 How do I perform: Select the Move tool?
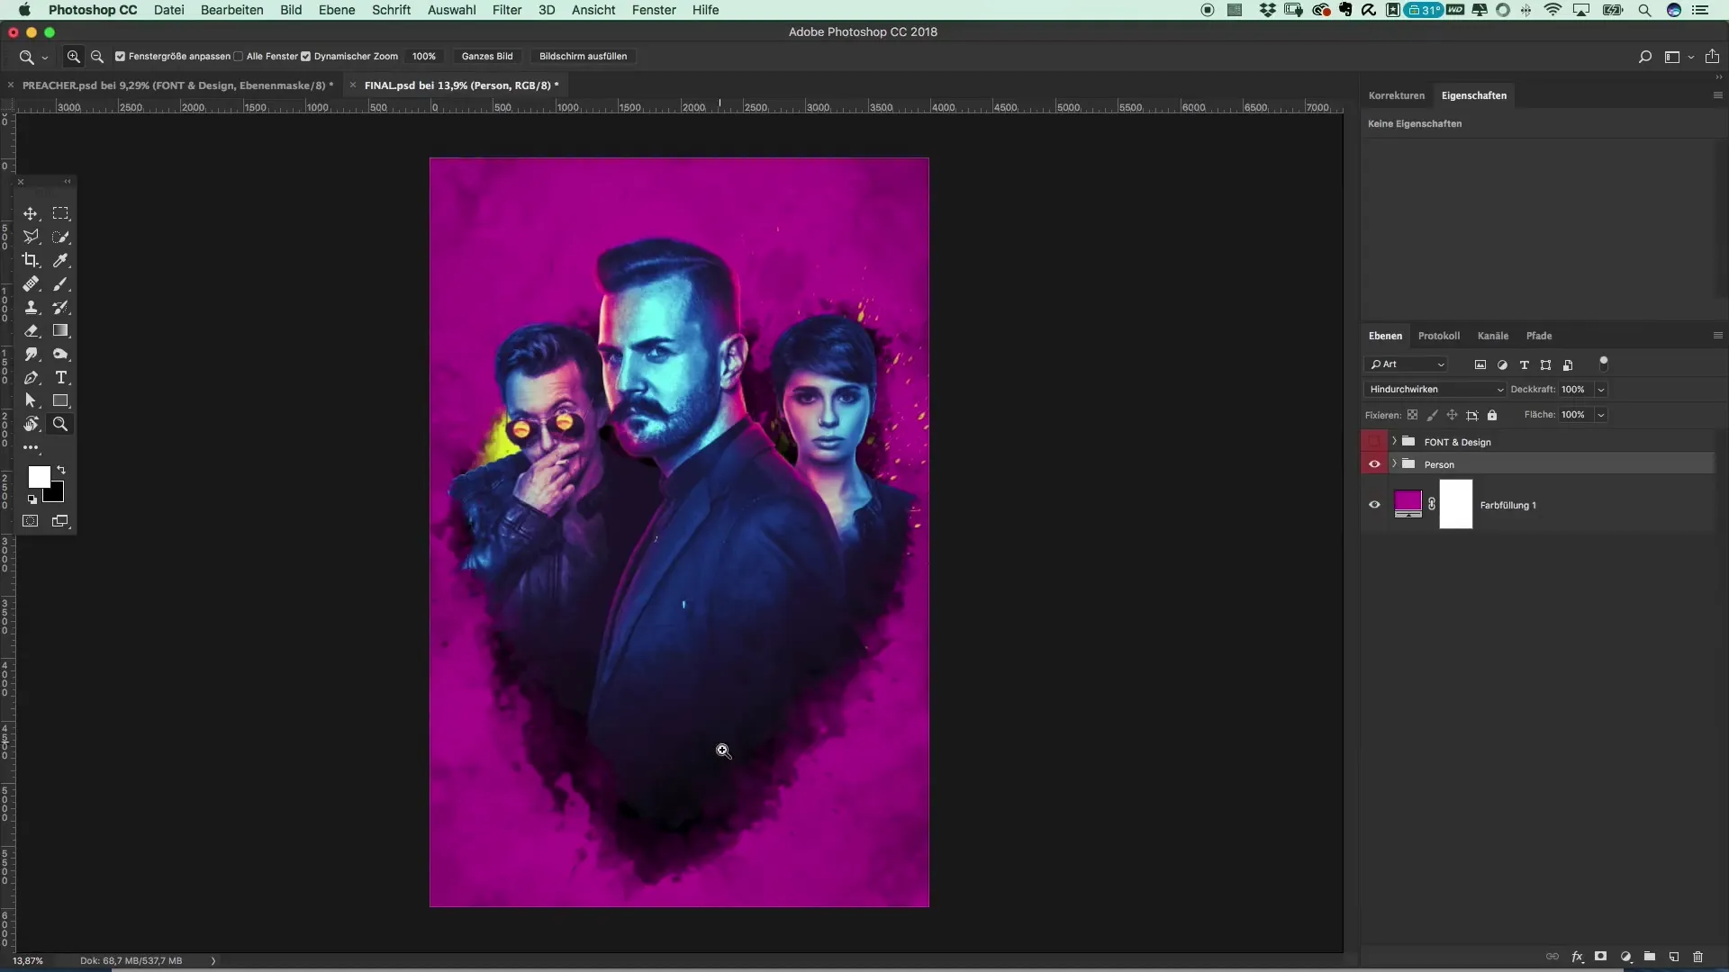click(x=31, y=213)
